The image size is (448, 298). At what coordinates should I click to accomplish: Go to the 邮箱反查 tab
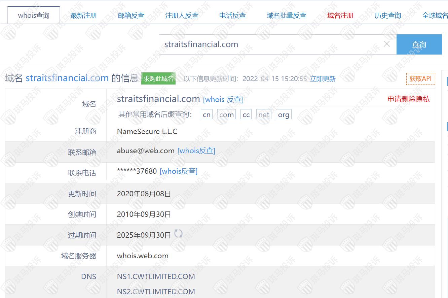[x=131, y=15]
